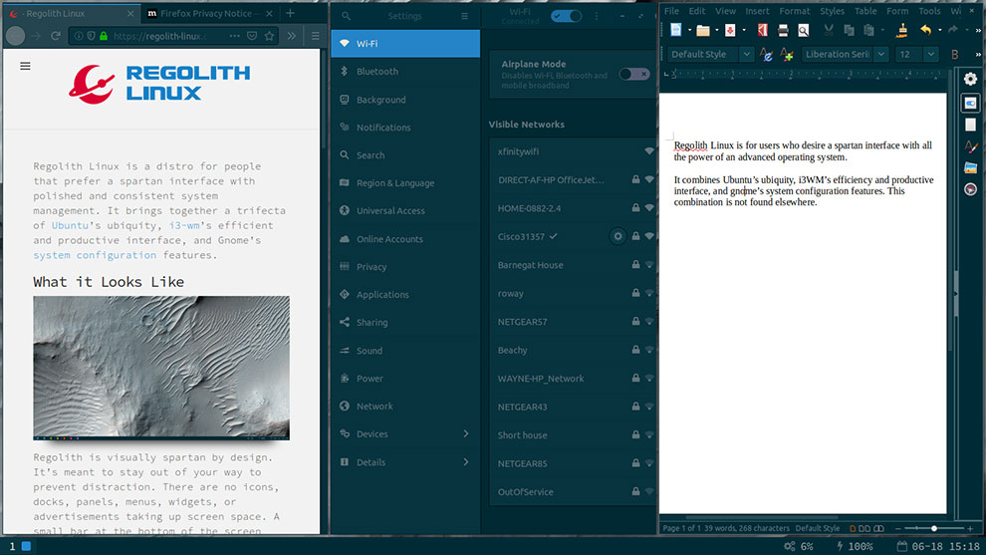Open Firefox hamburger application menu

coord(316,37)
